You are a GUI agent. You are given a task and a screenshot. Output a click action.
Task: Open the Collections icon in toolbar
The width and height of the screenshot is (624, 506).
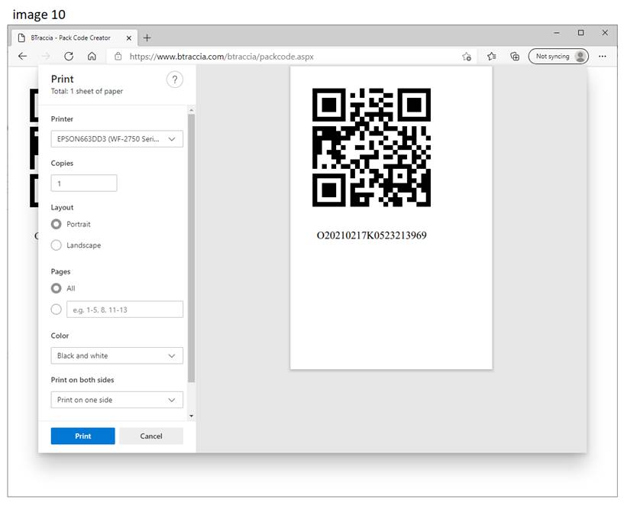(515, 57)
